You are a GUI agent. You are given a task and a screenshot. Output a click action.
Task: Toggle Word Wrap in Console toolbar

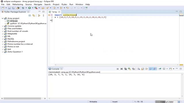click(x=147, y=69)
